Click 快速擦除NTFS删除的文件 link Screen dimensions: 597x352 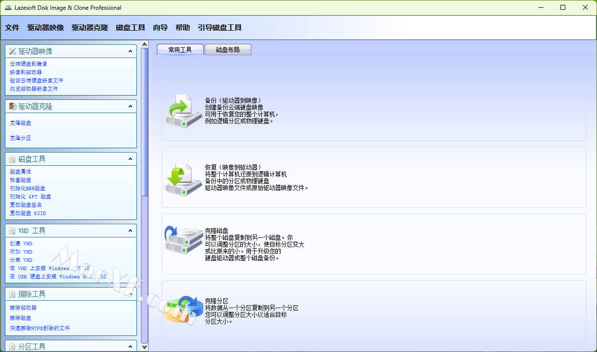pyautogui.click(x=39, y=328)
